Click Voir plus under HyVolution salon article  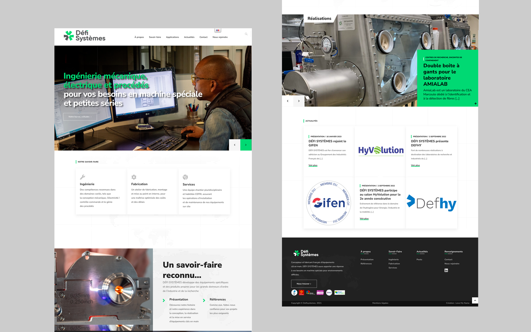[x=364, y=219]
